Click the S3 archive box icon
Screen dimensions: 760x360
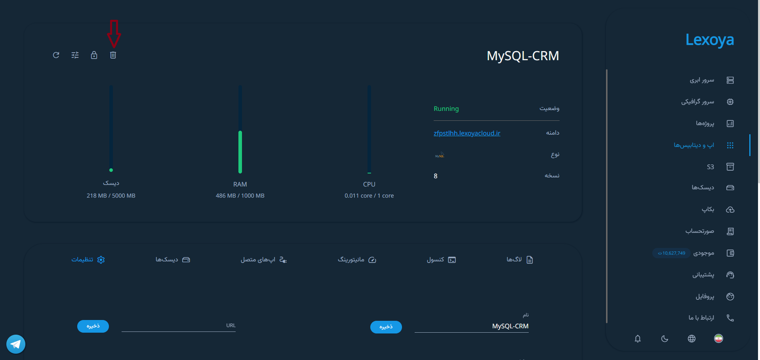730,167
